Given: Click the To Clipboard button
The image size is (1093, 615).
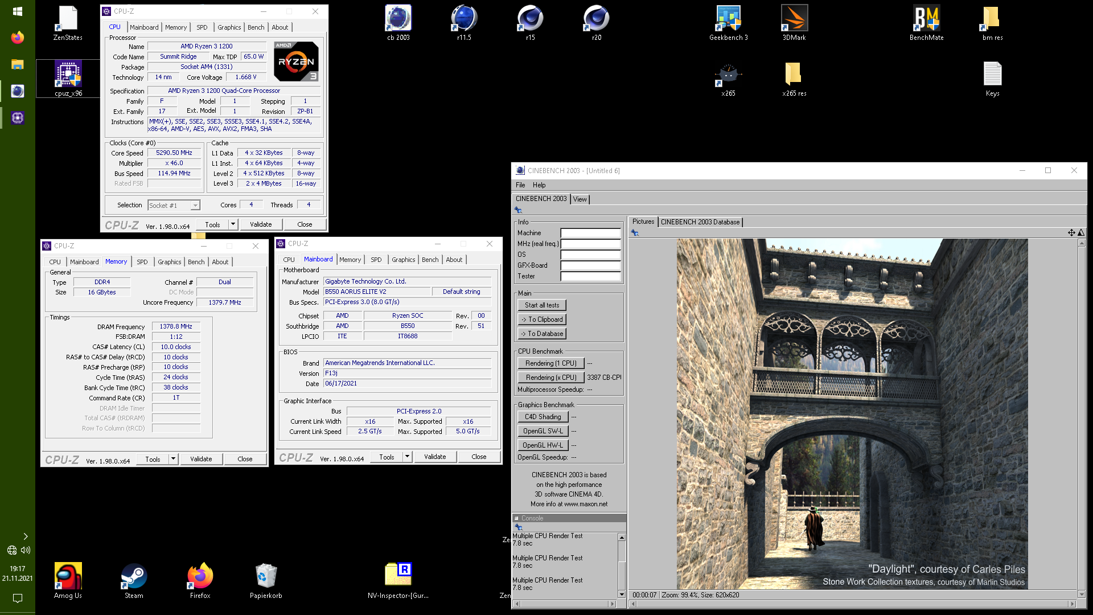Looking at the screenshot, I should pos(542,319).
